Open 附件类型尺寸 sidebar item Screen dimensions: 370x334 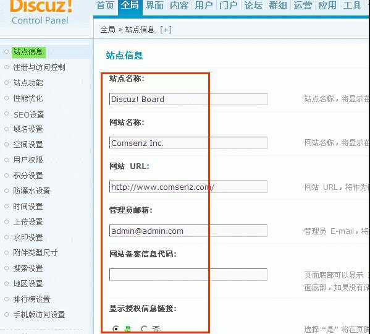[x=35, y=253]
